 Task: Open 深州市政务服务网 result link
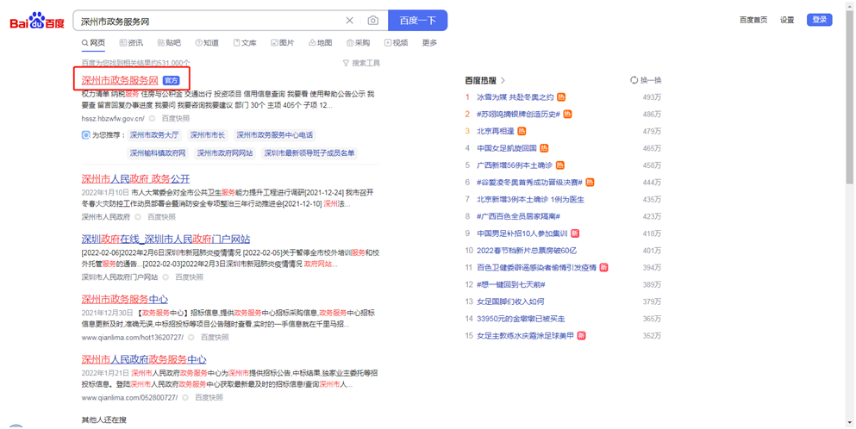point(120,80)
